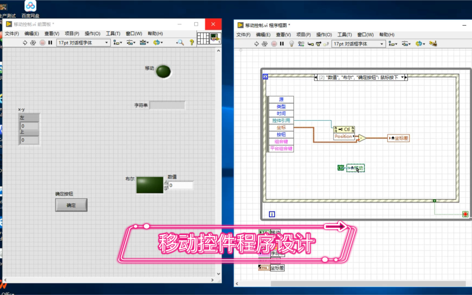Click the yellow Context Help question mark
472x295 pixels.
pos(192,43)
